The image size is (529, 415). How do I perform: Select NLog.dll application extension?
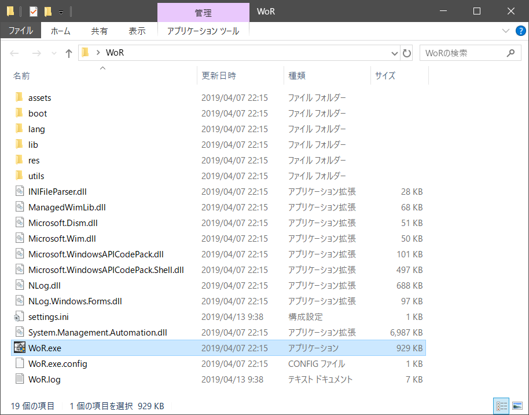[x=42, y=285]
